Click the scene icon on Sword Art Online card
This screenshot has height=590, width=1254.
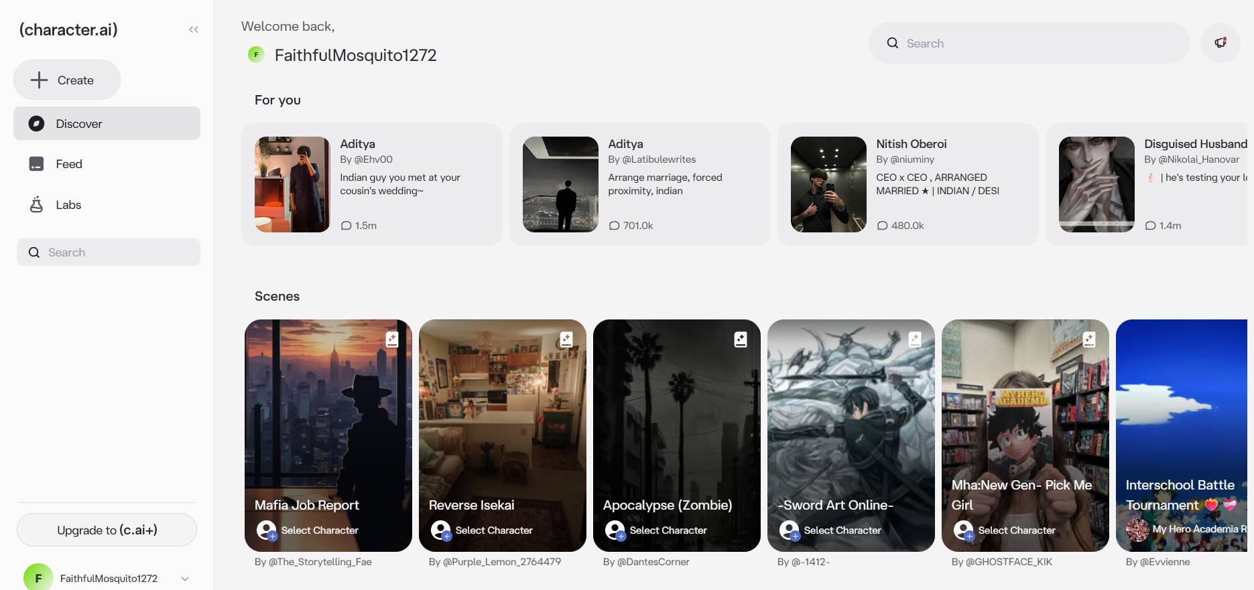(x=915, y=340)
